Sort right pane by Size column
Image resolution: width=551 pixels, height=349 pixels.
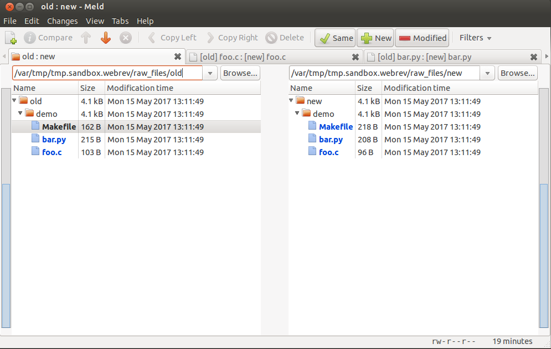[368, 88]
